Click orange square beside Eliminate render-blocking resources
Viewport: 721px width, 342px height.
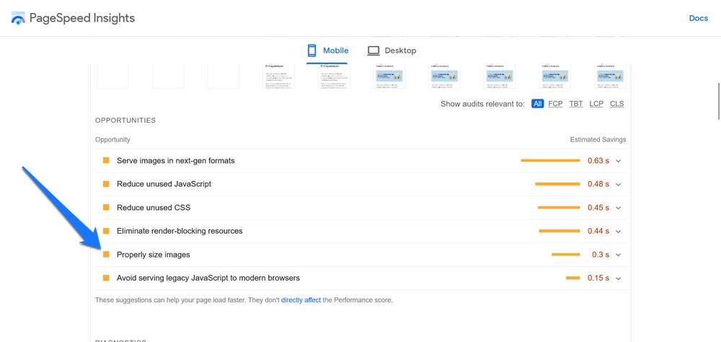pos(106,231)
